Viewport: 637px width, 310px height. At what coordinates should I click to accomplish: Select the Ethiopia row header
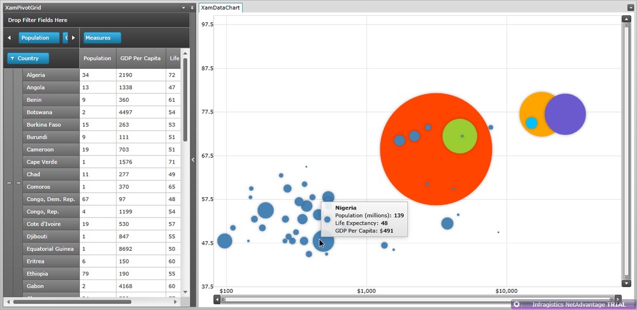51,274
